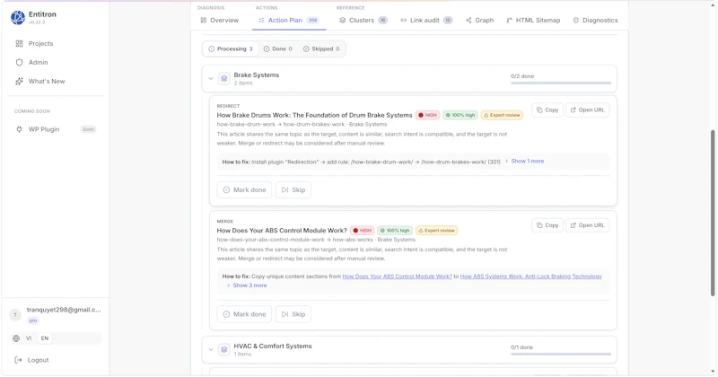Click Expert review badge on ABS item
Viewport: 718px width, 377px height.
(x=436, y=231)
